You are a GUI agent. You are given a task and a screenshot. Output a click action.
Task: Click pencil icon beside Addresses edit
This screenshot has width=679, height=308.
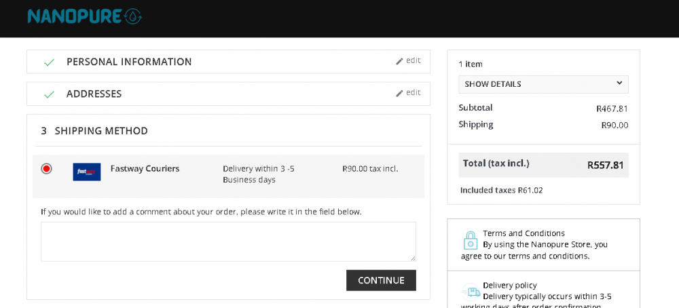coord(399,93)
